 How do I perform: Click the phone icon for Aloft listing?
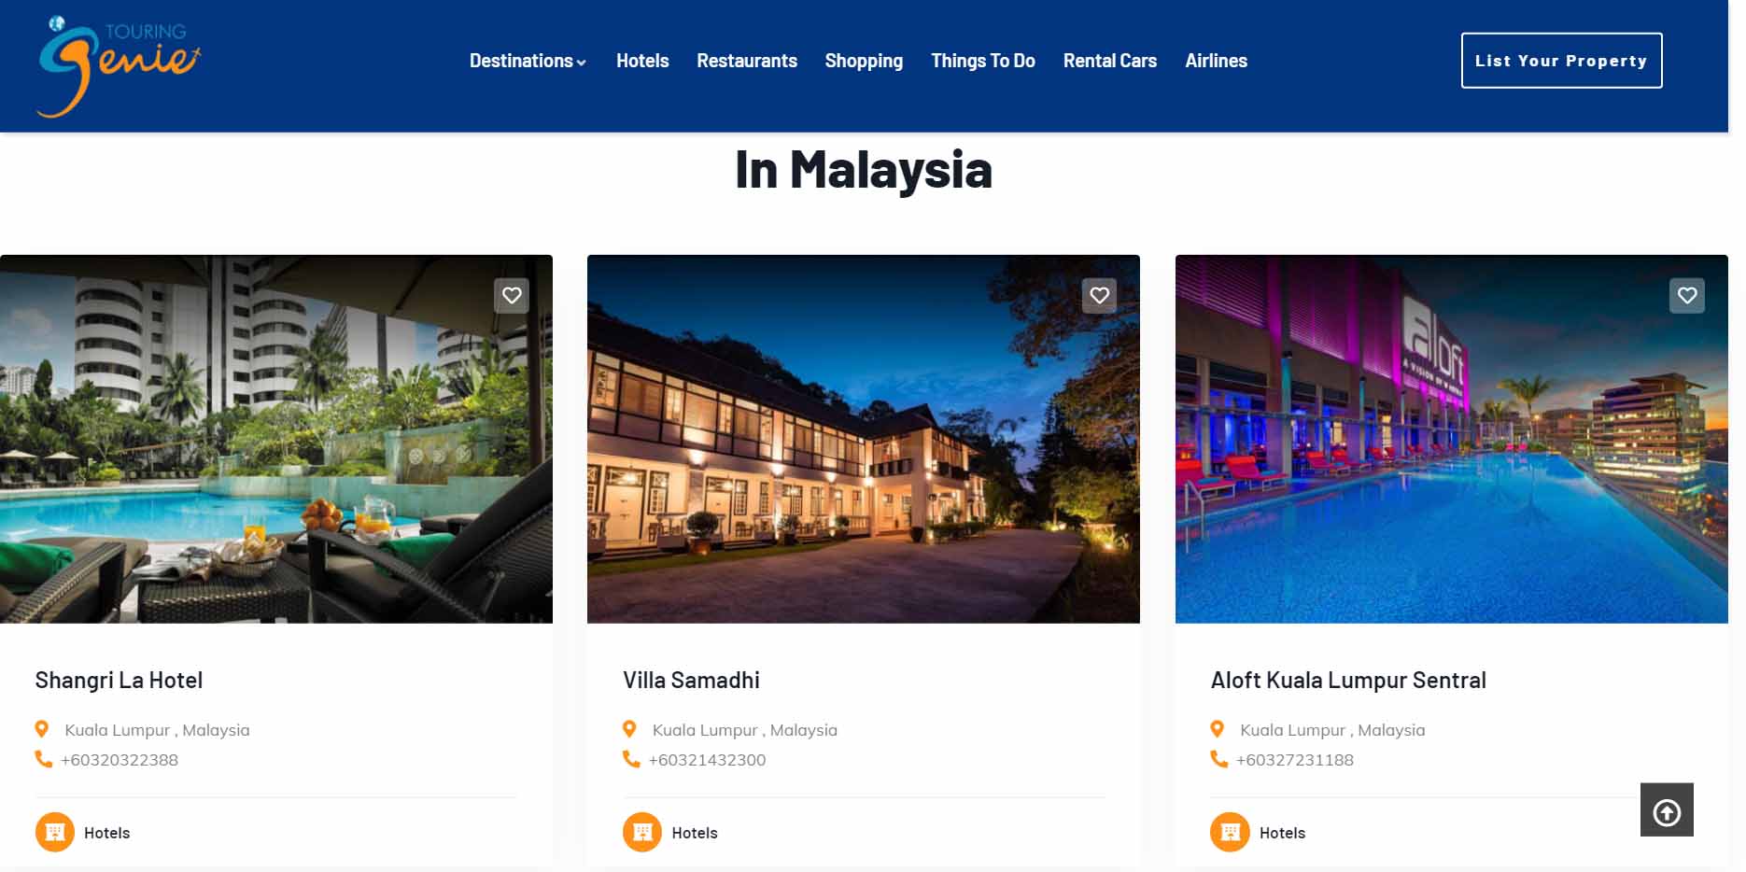pyautogui.click(x=1218, y=759)
